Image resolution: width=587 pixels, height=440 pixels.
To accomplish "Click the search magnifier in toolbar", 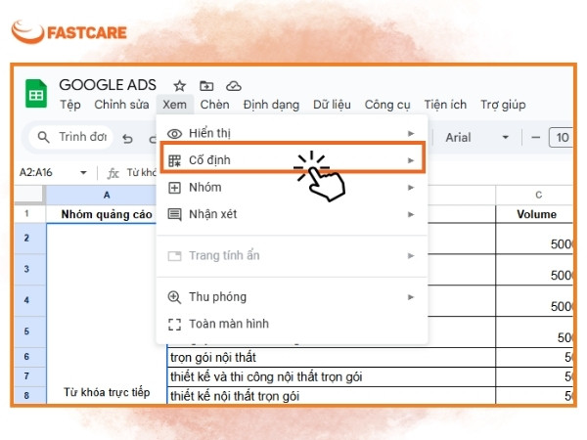I will click(43, 137).
